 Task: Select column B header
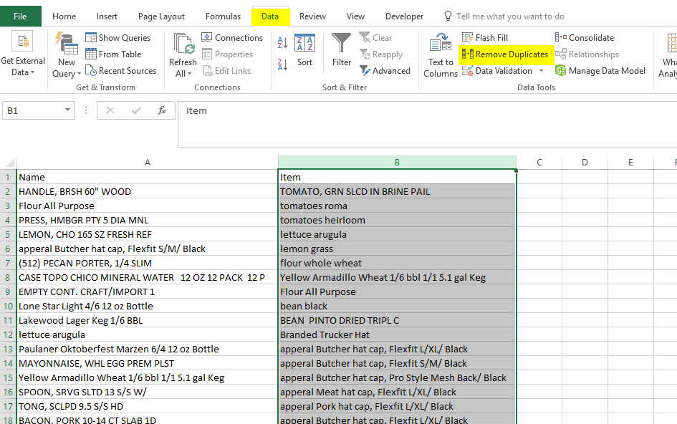[x=397, y=163]
